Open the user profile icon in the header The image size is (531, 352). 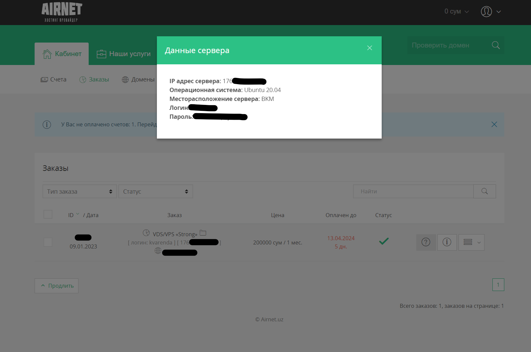[486, 12]
